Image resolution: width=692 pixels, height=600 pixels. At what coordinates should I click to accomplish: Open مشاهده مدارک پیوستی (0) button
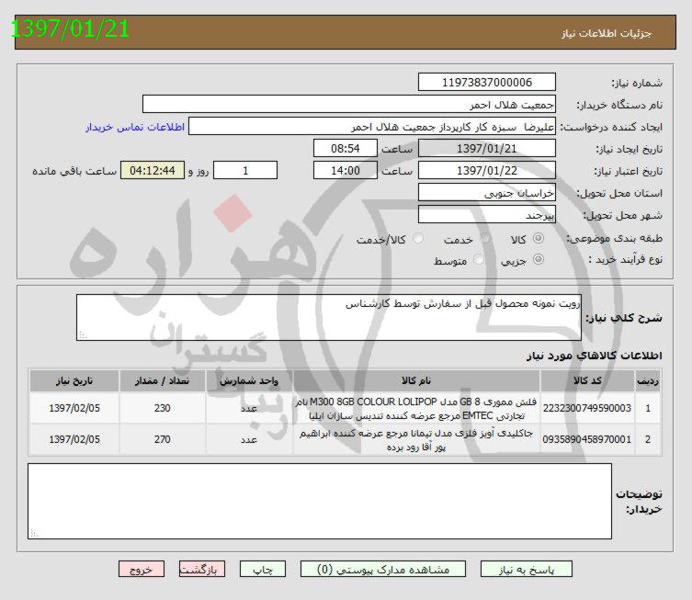(383, 569)
